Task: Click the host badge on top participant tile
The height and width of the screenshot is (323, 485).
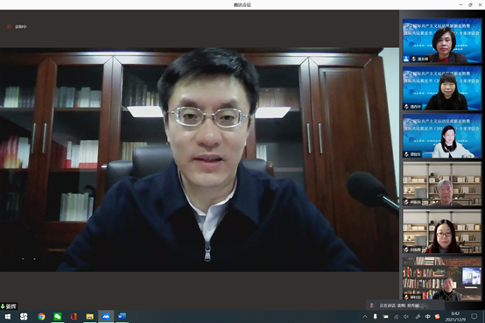Action: 406,59
